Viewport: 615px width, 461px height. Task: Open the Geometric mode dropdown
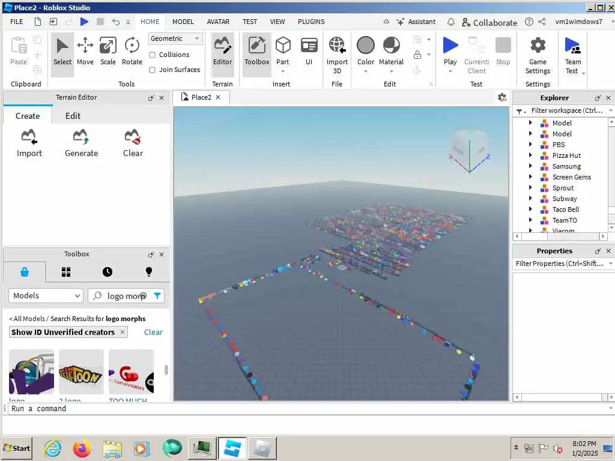point(175,38)
